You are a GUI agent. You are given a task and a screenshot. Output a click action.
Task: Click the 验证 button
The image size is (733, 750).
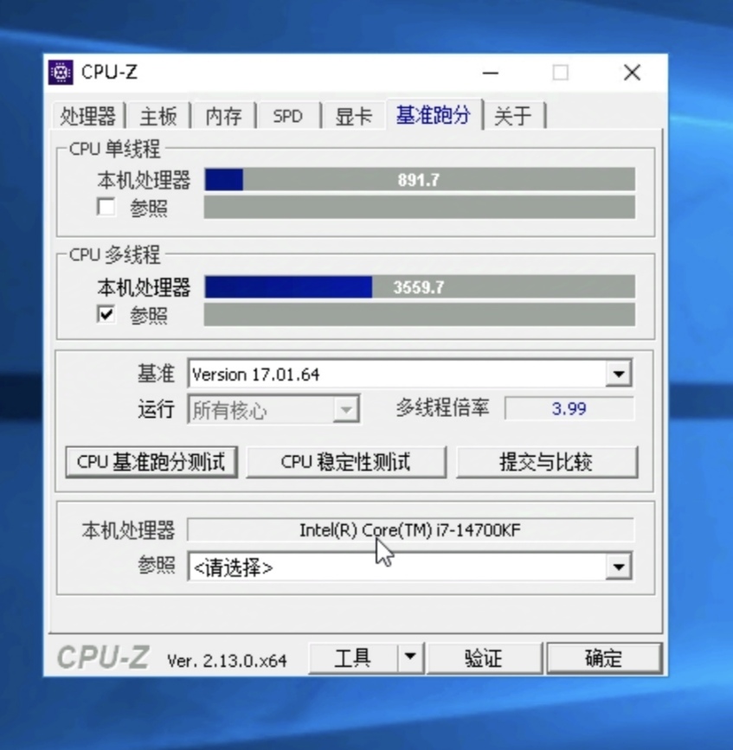[483, 658]
